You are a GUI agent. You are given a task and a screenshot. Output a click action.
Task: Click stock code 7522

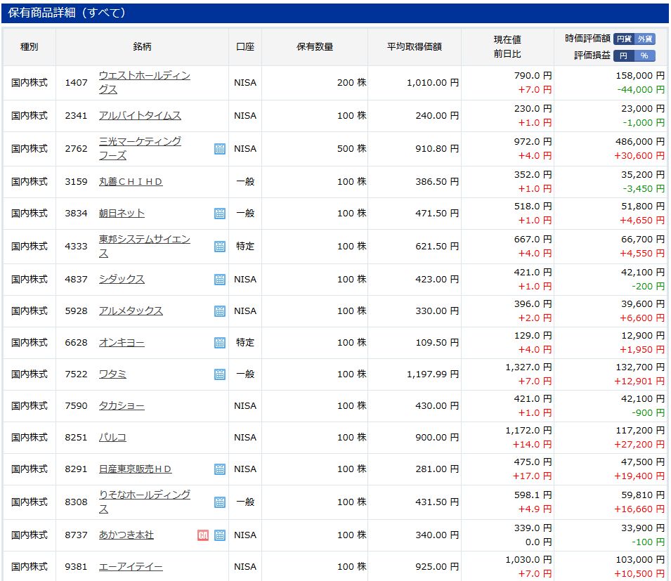(76, 374)
